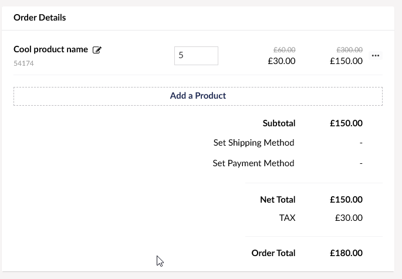Open the three-dot menu for the product row
The height and width of the screenshot is (279, 402).
point(376,55)
